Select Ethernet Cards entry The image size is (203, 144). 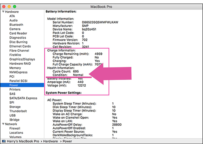click(x=20, y=46)
